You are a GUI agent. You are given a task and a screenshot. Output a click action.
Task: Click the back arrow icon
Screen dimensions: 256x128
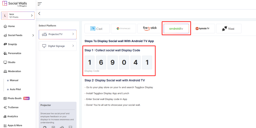[39, 14]
